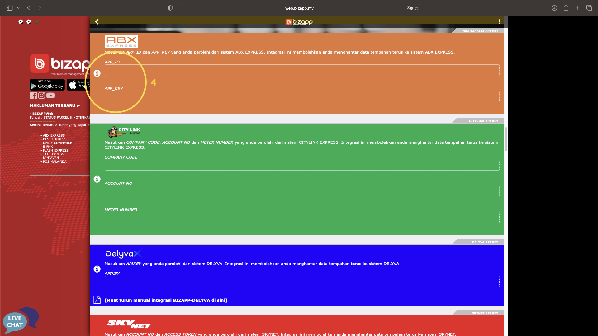The image size is (598, 336).
Task: Click the PDF icon for Delyva manual
Action: point(97,300)
